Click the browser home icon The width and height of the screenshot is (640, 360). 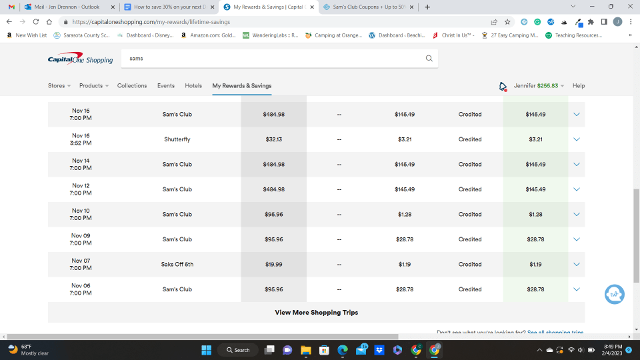(49, 21)
